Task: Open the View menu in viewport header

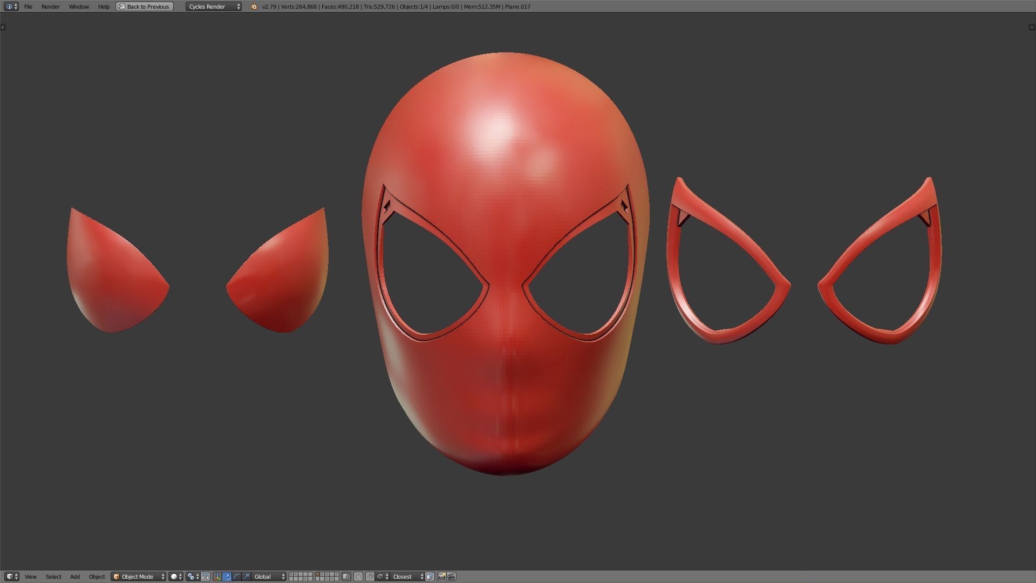Action: (x=31, y=577)
